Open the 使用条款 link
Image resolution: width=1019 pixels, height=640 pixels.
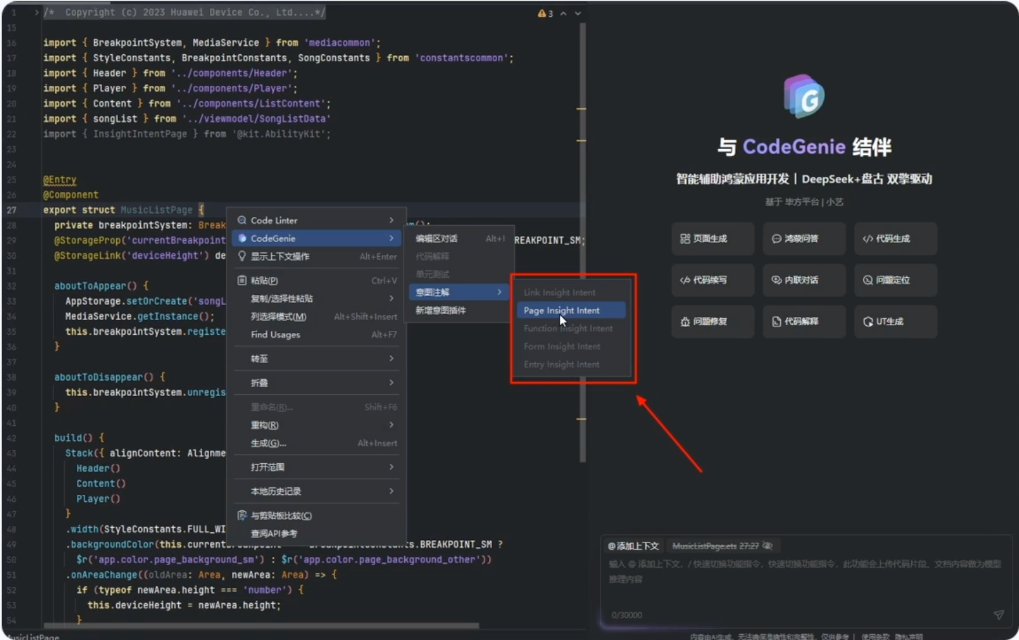pyautogui.click(x=875, y=637)
